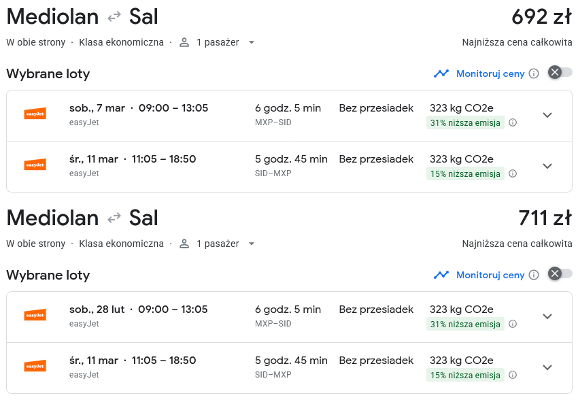The height and width of the screenshot is (400, 578).
Task: Click the easyJet logo for 7 mar flight
Action: 35,114
